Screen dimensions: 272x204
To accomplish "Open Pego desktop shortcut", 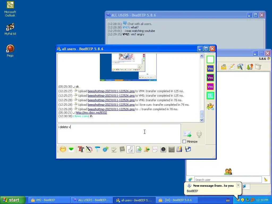I will pyautogui.click(x=10, y=51).
